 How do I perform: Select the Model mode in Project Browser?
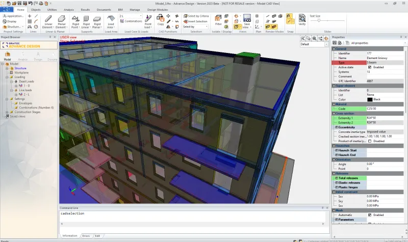7,56
